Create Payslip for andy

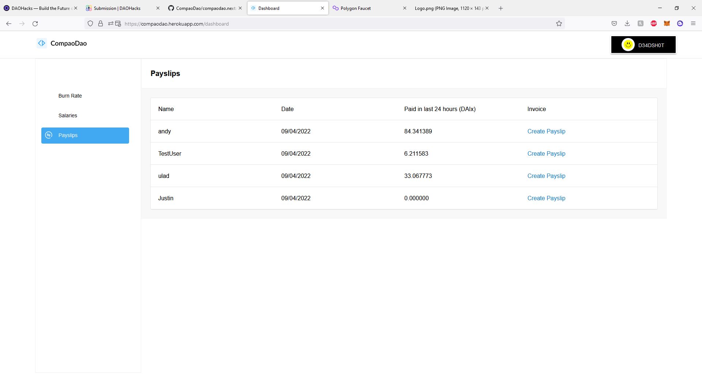(x=546, y=131)
